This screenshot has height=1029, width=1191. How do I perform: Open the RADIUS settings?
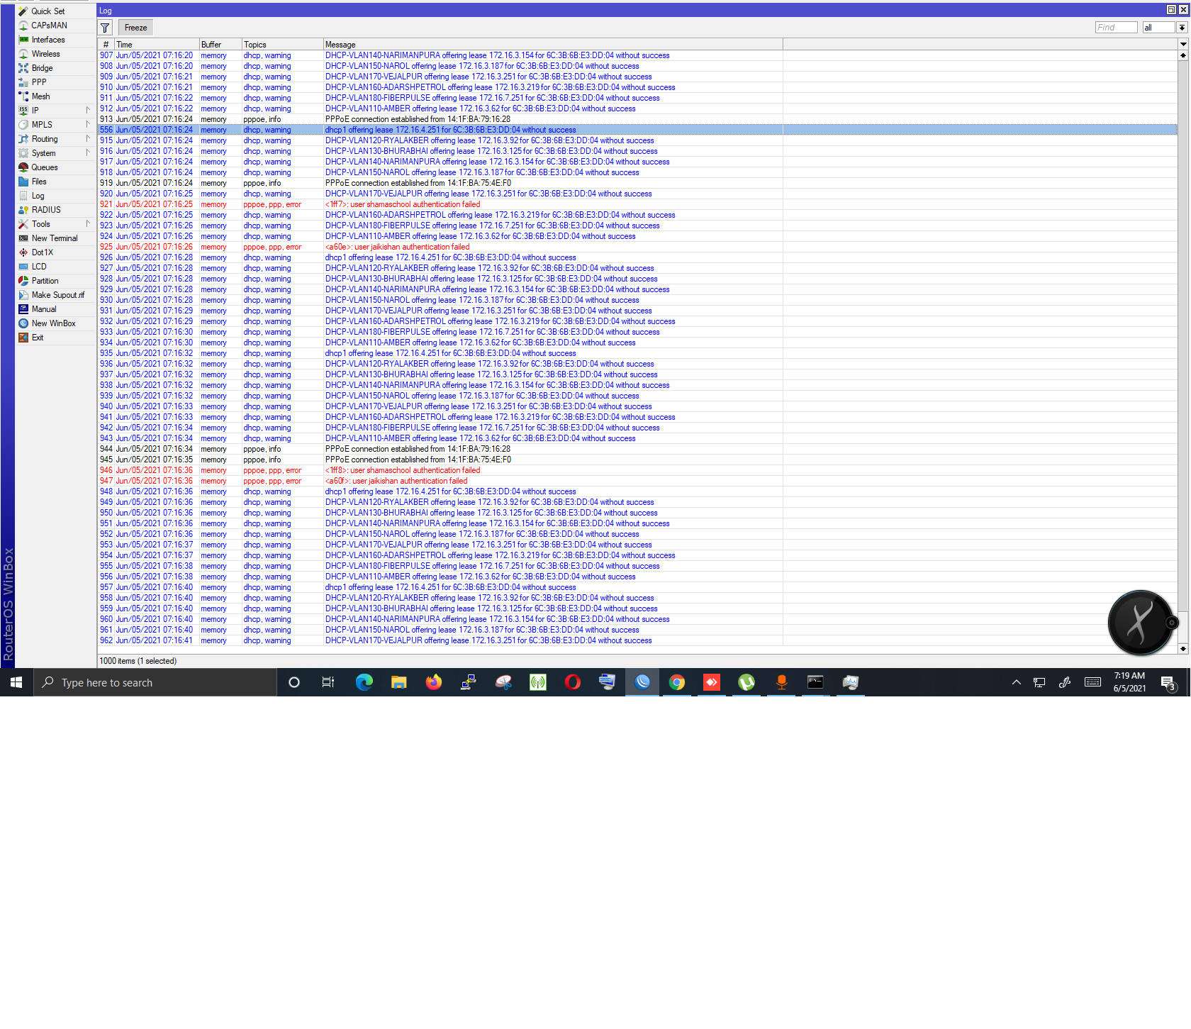click(x=45, y=209)
